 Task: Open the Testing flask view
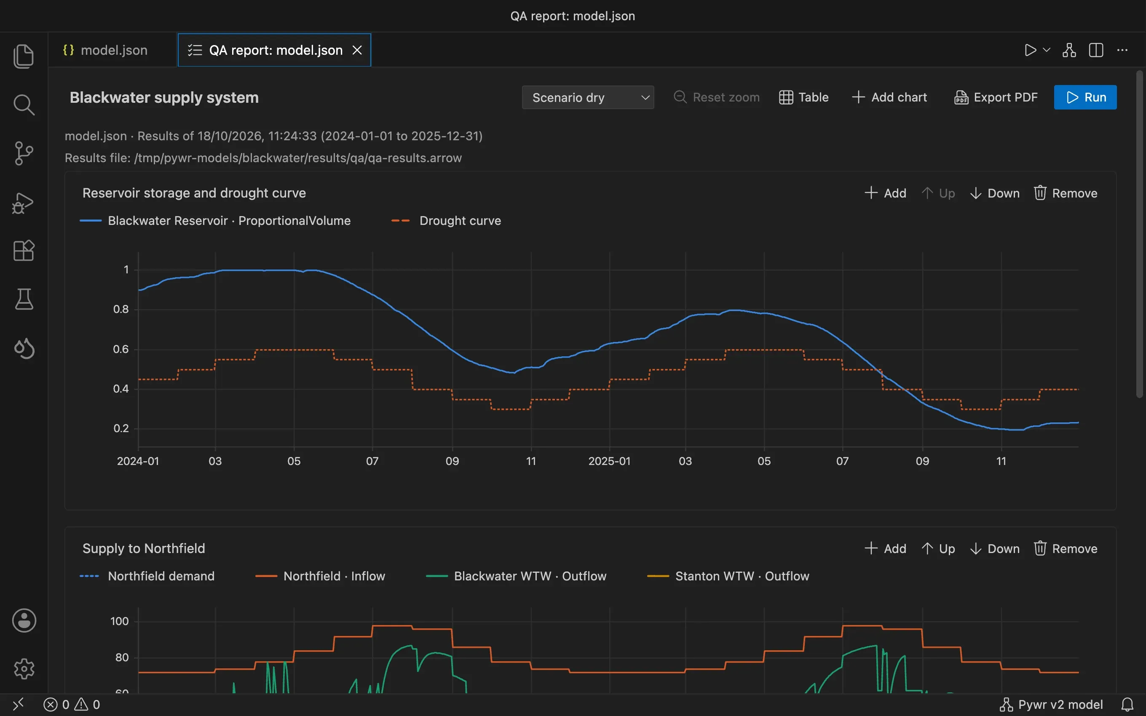[x=24, y=299]
